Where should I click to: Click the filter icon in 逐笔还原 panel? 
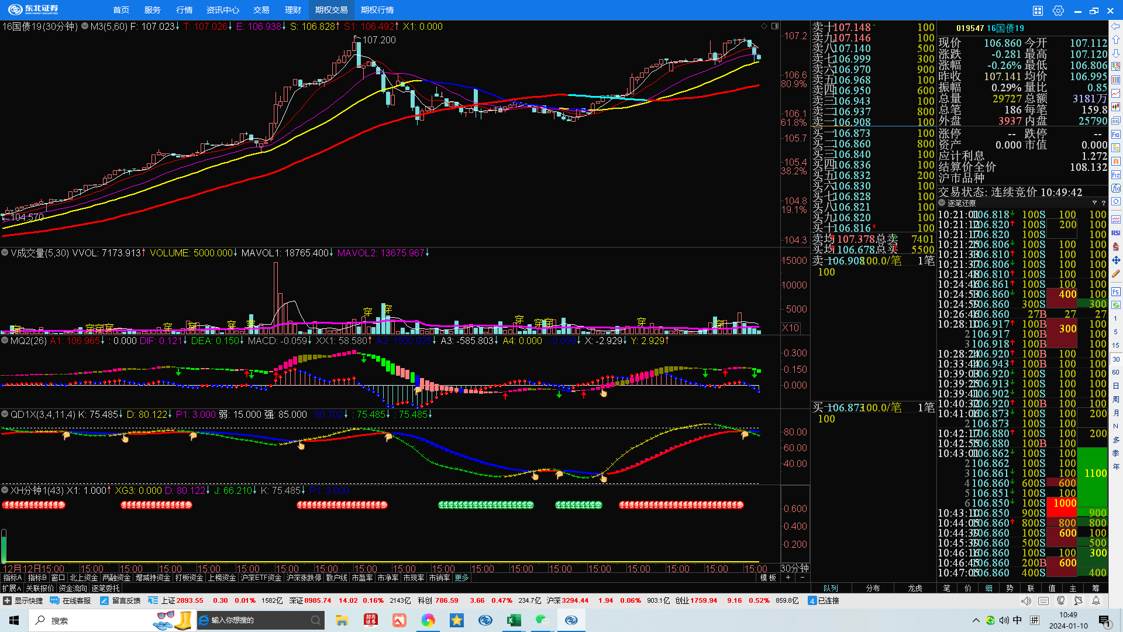[x=1094, y=203]
